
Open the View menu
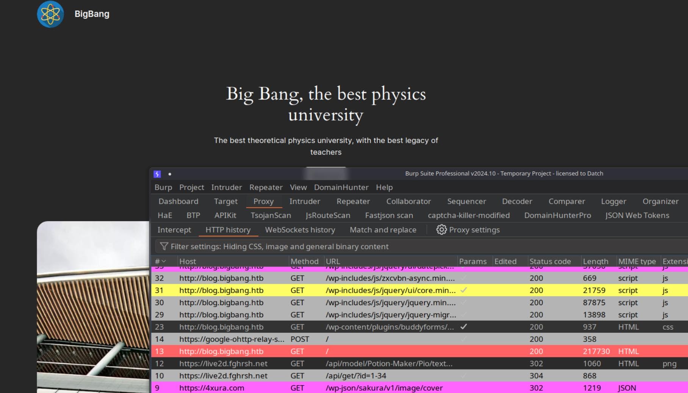click(x=299, y=187)
